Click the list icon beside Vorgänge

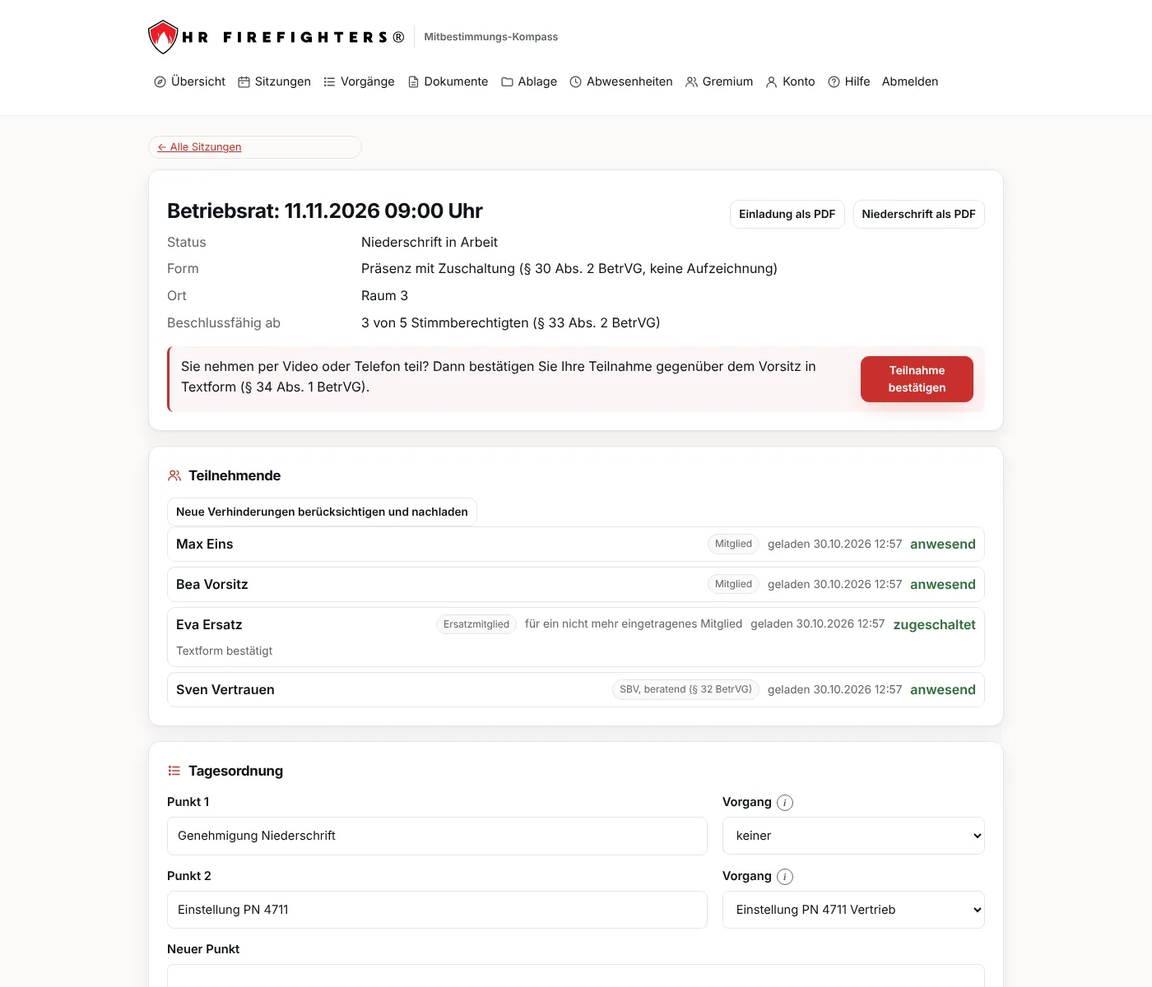coord(329,82)
